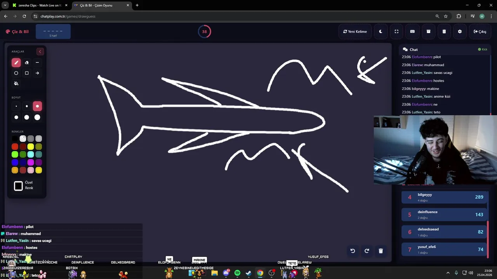Image resolution: width=497 pixels, height=279 pixels.
Task: Select the brush drawing tool
Action: (16, 62)
